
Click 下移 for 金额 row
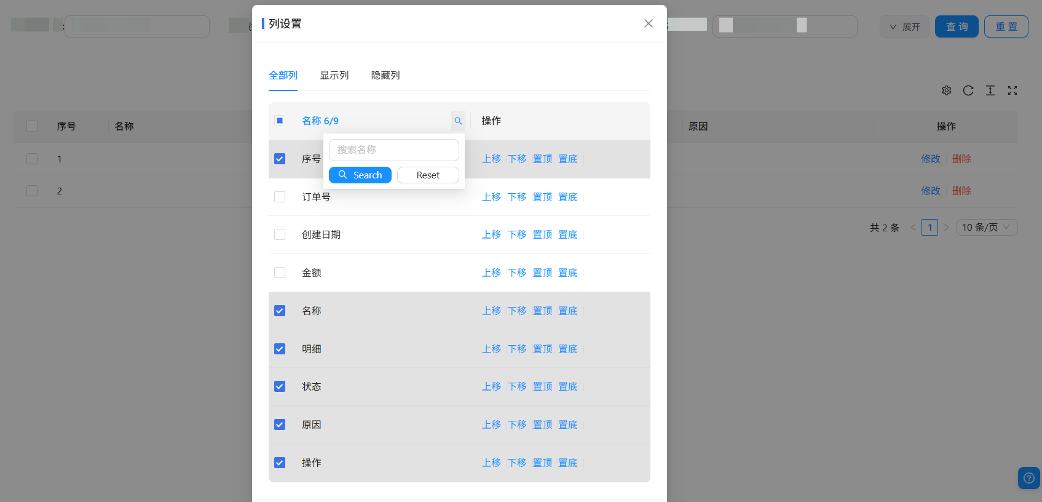pos(517,273)
